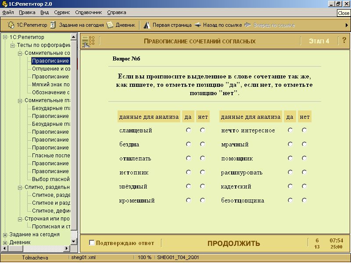Select "да" for the word сланцевый
351x263 pixels.
[x=189, y=130]
